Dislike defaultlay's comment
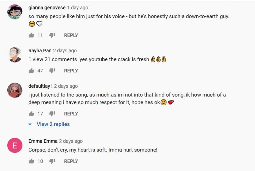This screenshot has height=171, width=255. [52, 114]
